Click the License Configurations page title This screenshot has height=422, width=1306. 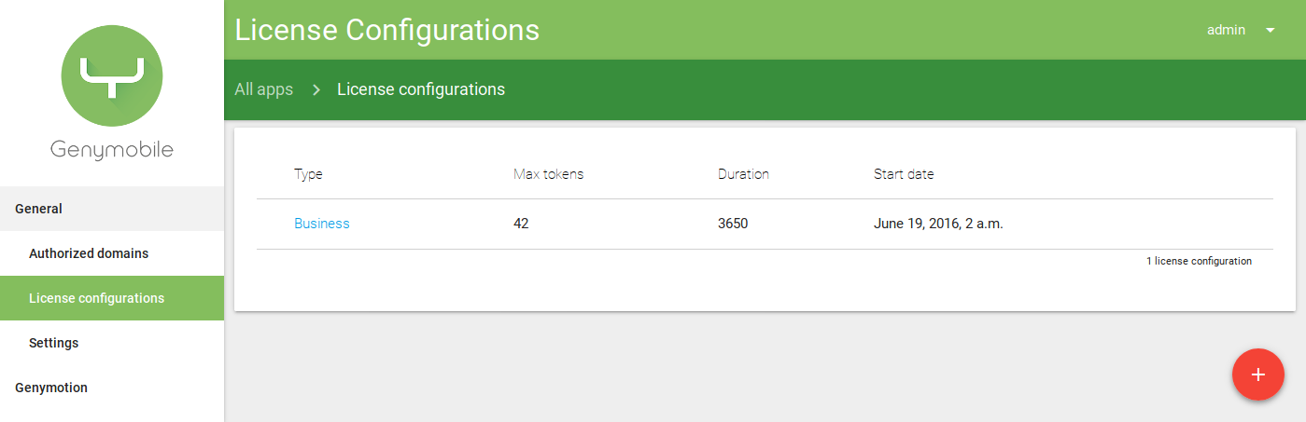click(x=386, y=30)
